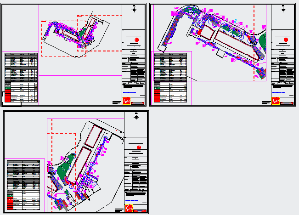Click the blue title text on top-left sheet
Image resolution: width=299 pixels, height=215 pixels.
(132, 92)
